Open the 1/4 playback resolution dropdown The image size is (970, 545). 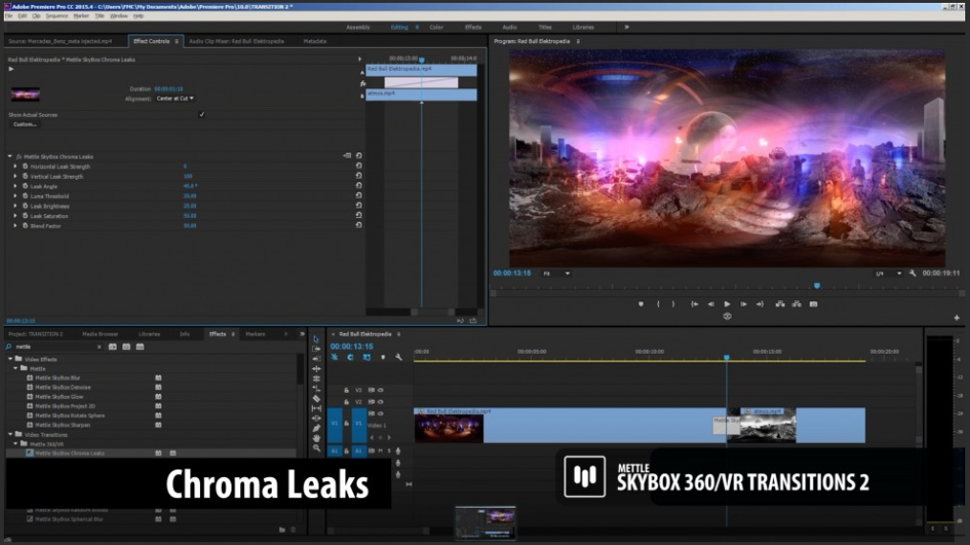pos(888,273)
